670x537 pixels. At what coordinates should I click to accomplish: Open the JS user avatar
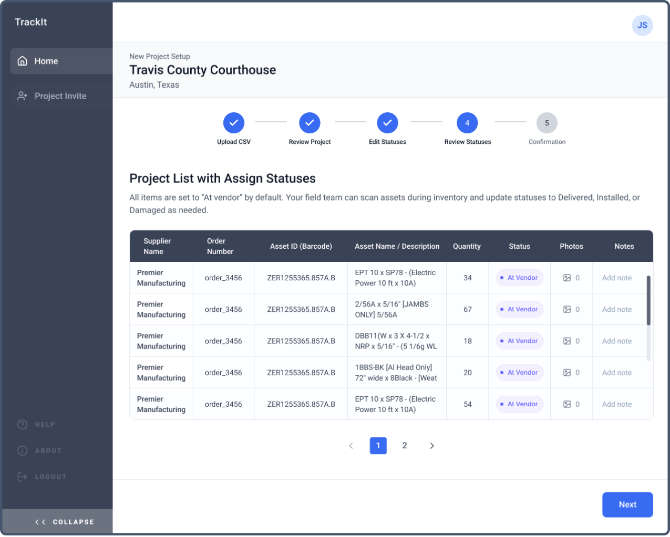(642, 25)
